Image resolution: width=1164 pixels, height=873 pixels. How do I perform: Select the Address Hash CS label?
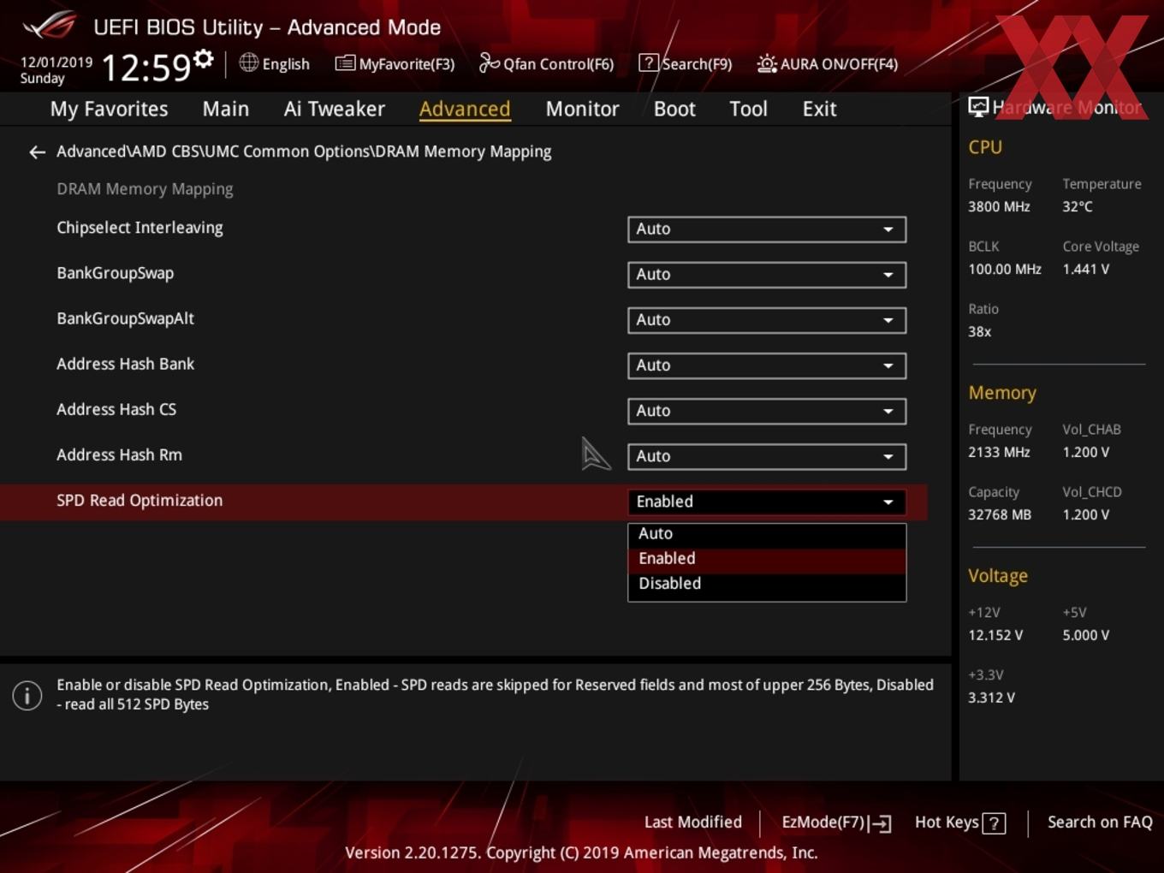pos(116,409)
